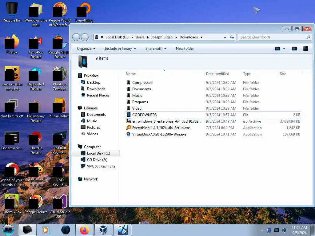
Task: Open the Organize dropdown menu
Action: pos(86,49)
